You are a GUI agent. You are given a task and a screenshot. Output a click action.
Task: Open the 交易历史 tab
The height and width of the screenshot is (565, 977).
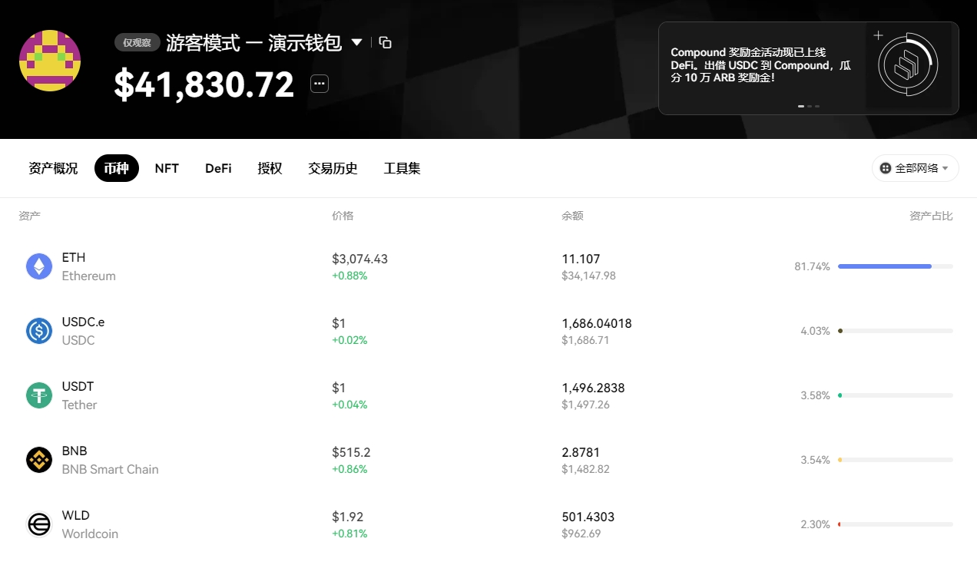coord(333,168)
